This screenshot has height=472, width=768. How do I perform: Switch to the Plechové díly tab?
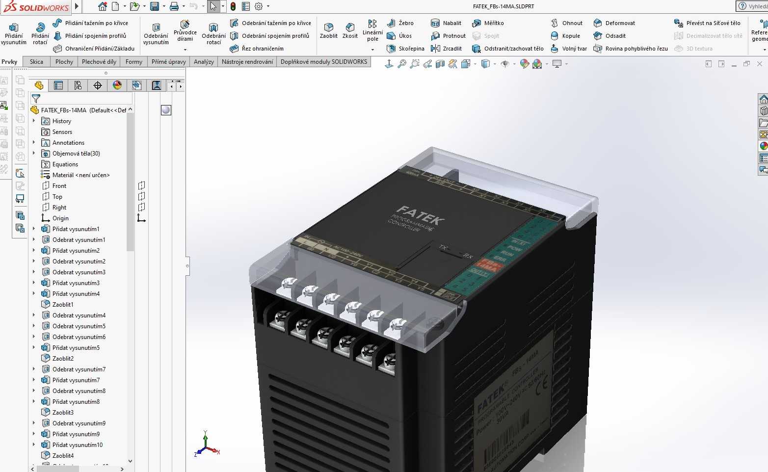[x=99, y=62]
